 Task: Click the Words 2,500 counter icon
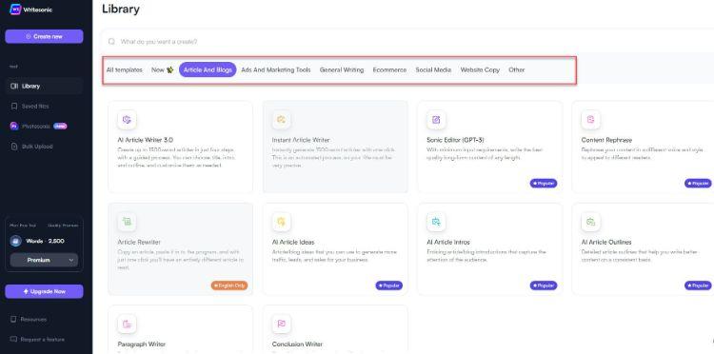click(16, 241)
